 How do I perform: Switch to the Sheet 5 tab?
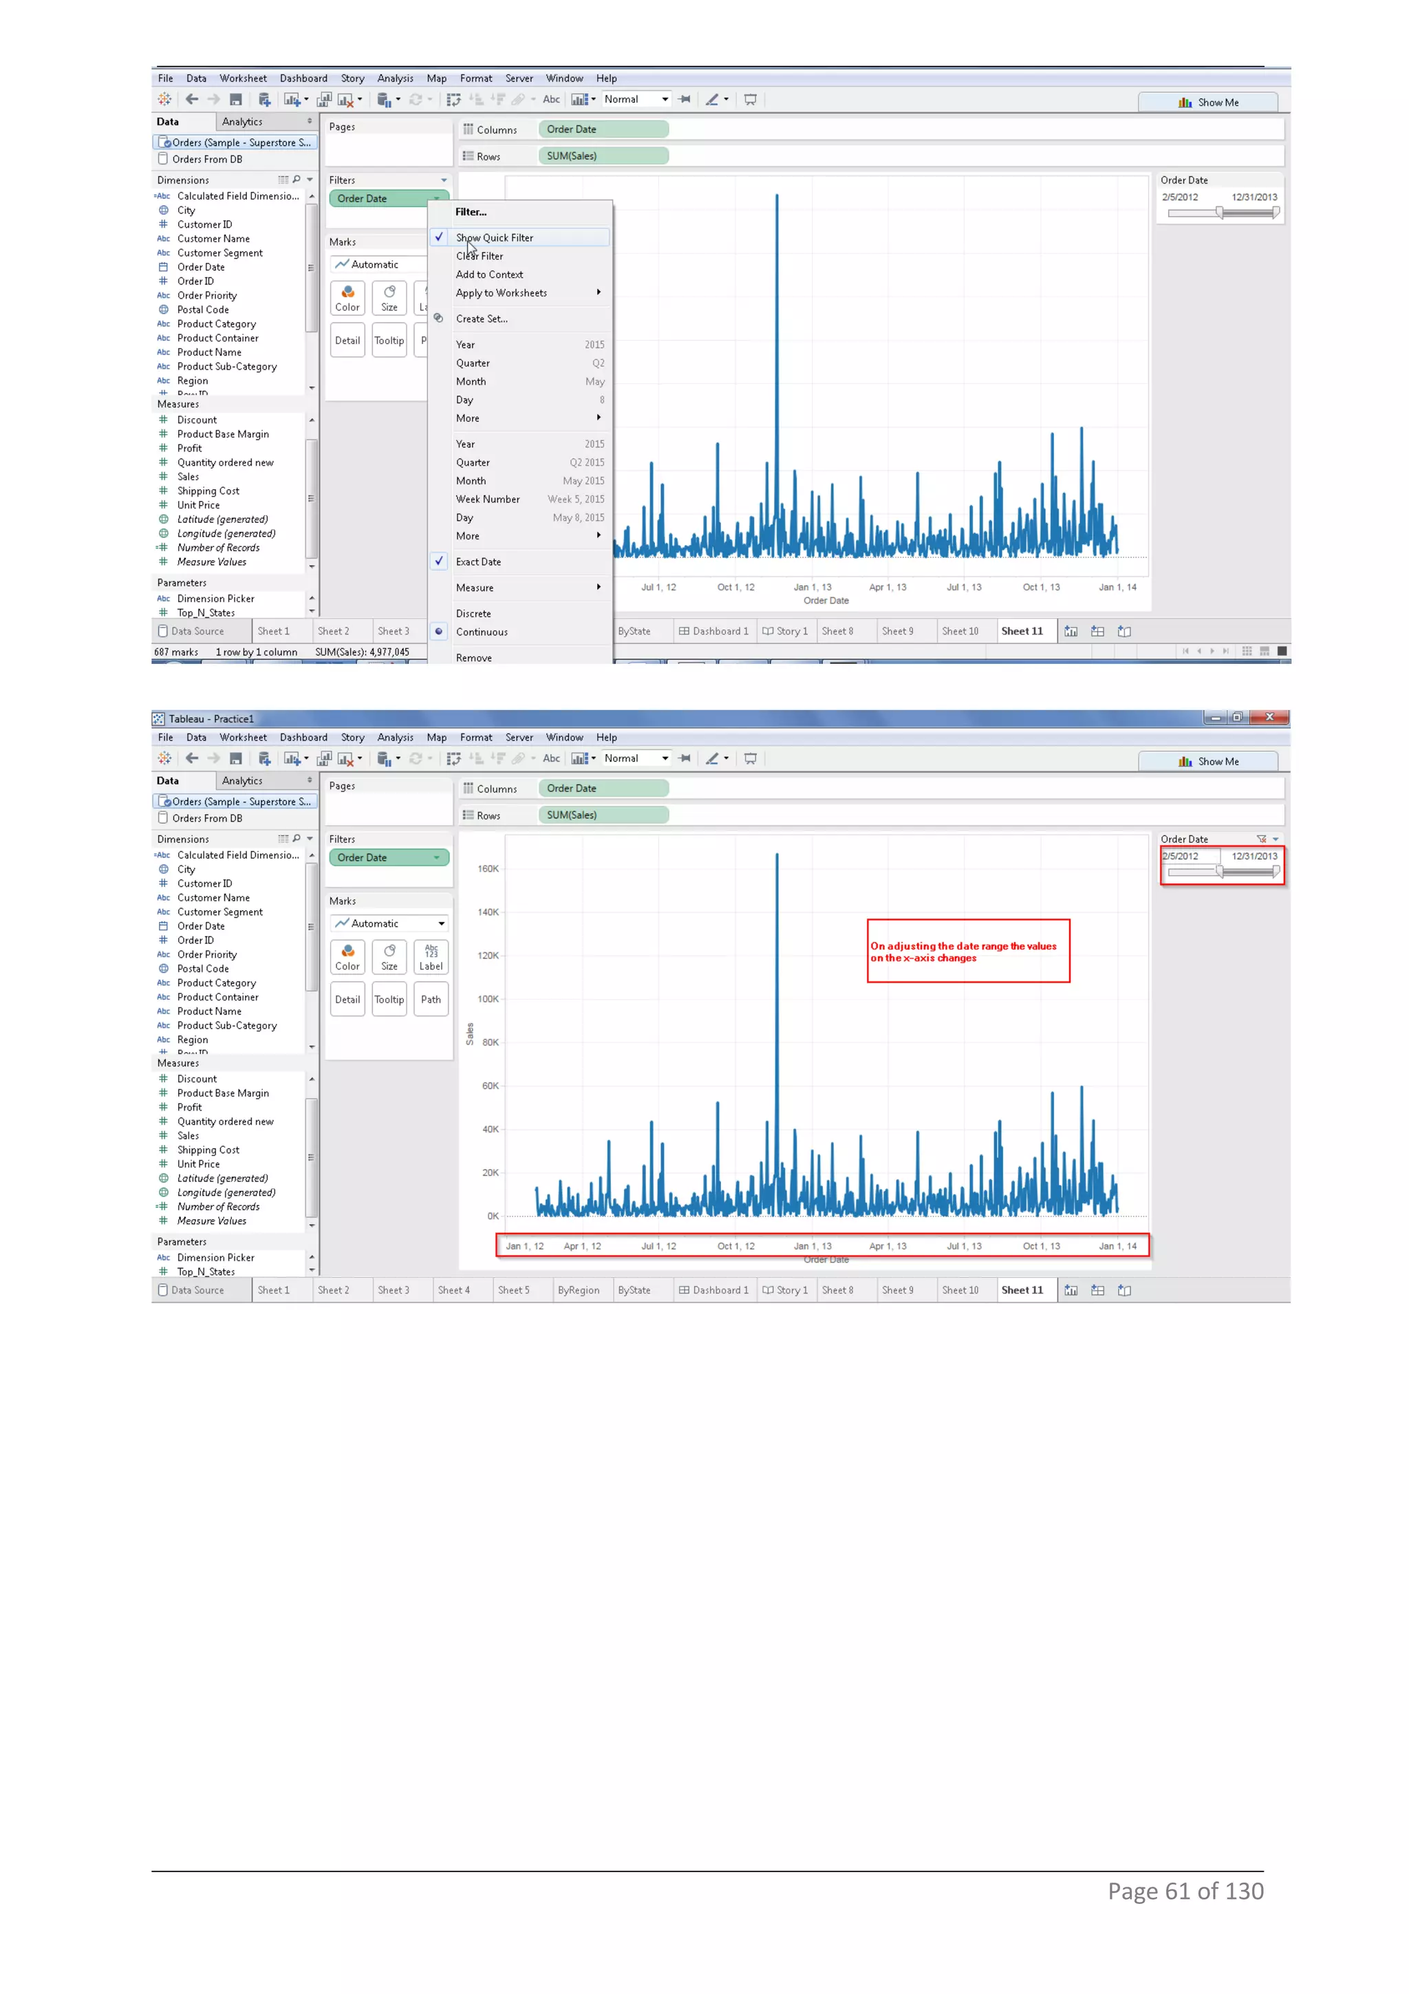pyautogui.click(x=513, y=1289)
